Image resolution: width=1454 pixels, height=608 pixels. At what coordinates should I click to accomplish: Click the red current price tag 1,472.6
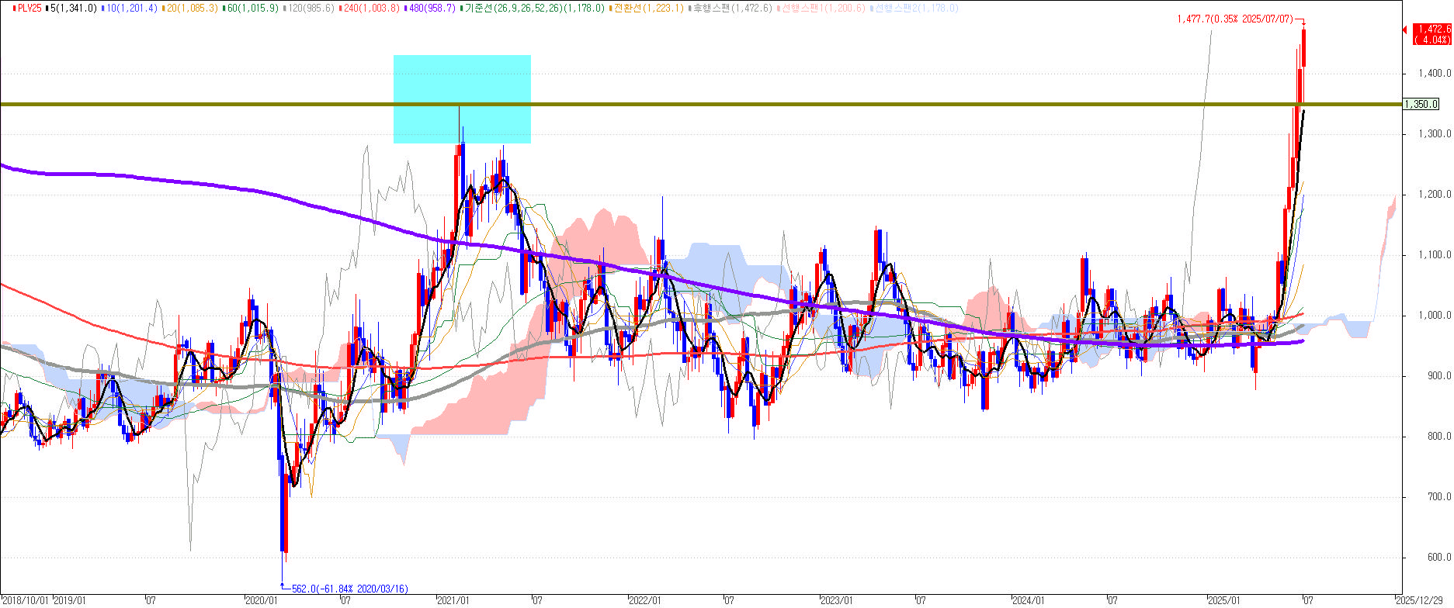click(1431, 33)
